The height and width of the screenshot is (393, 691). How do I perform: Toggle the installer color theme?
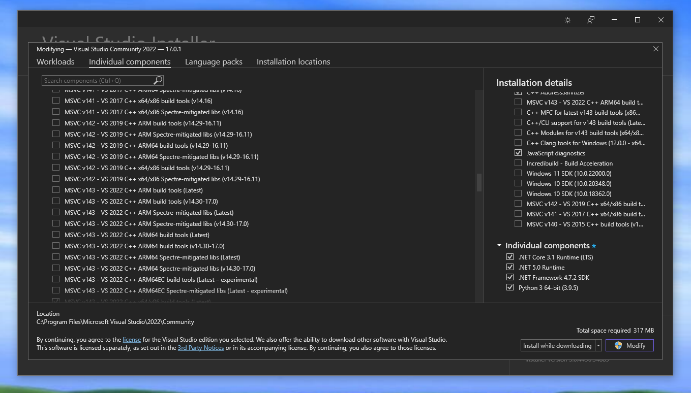[x=567, y=20]
